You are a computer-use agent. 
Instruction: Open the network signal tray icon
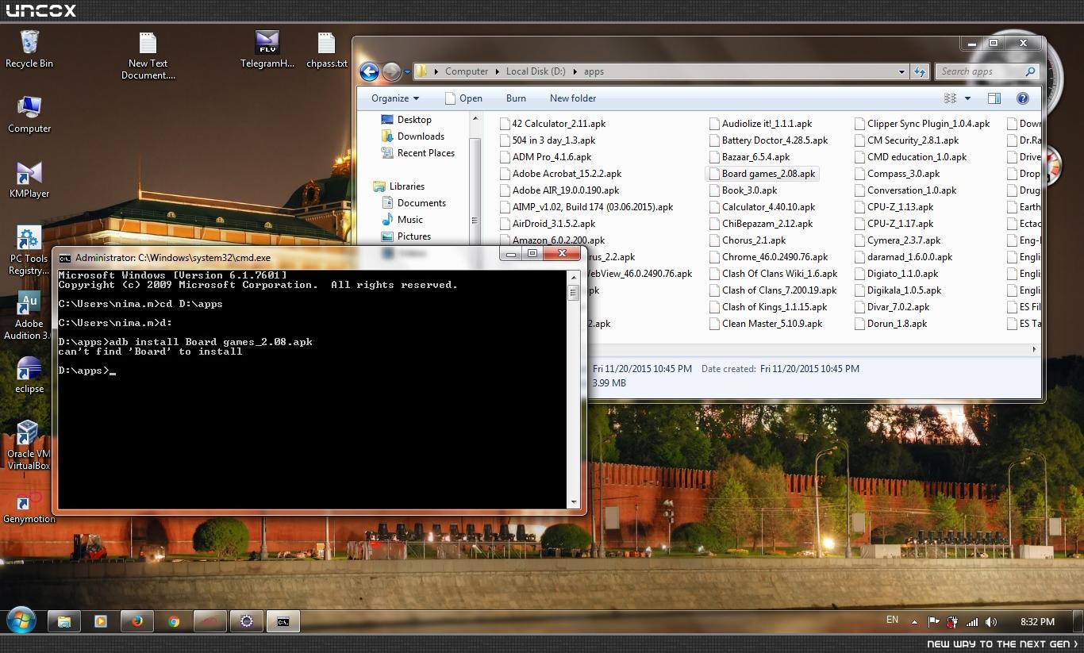(x=972, y=622)
